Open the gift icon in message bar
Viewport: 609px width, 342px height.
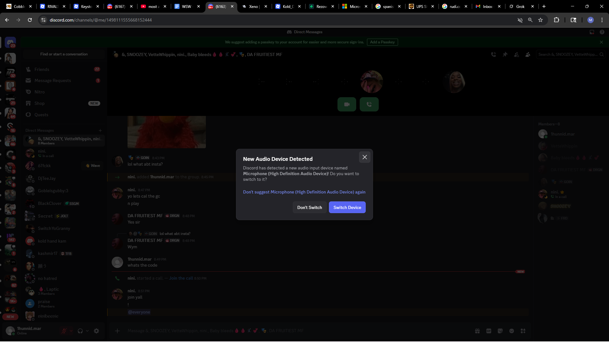point(477,331)
